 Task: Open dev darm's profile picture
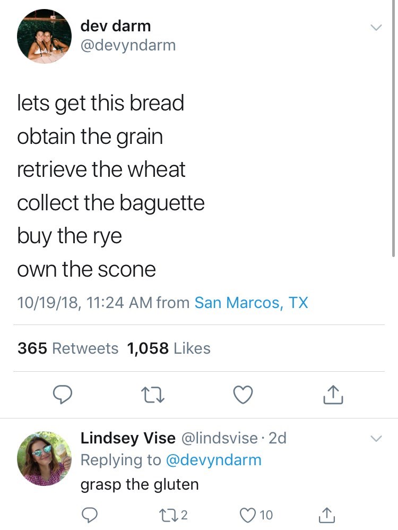click(x=45, y=36)
